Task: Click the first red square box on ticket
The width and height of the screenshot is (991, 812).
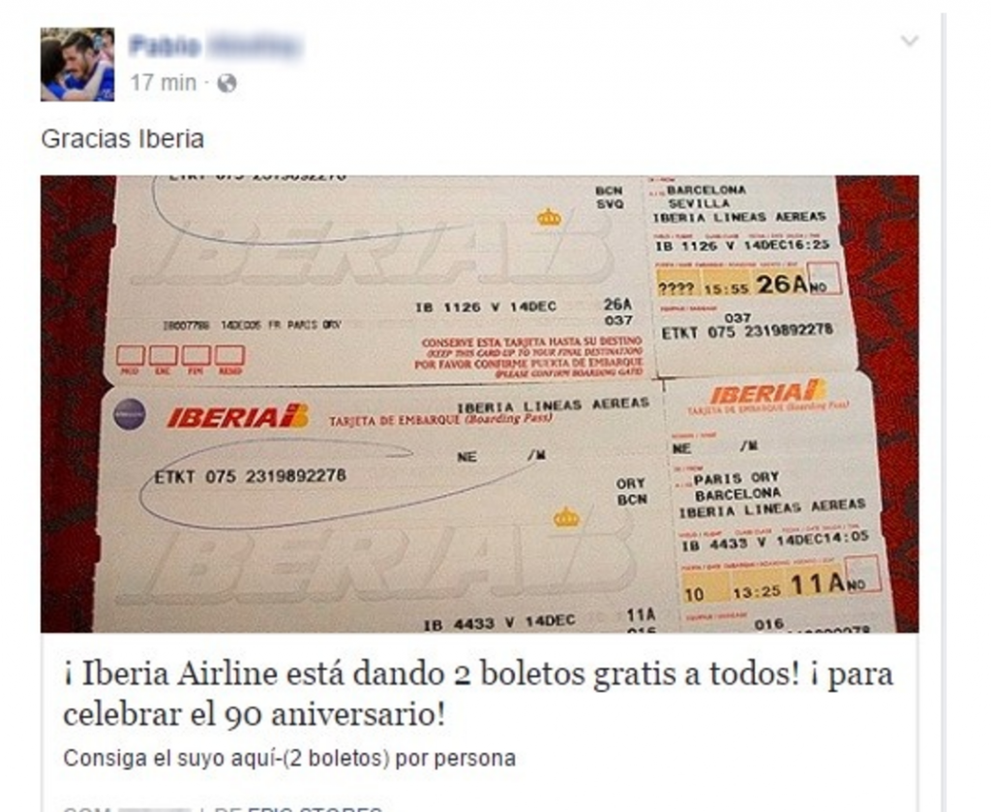Action: [131, 356]
